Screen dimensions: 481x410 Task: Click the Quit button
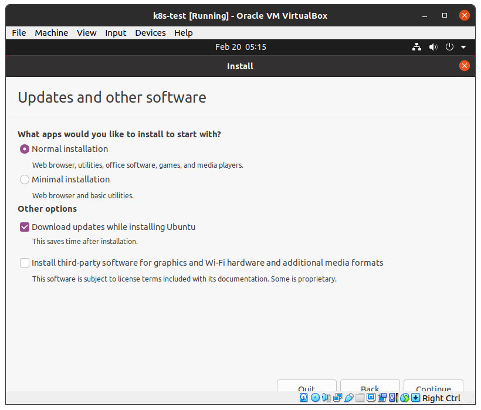click(306, 387)
